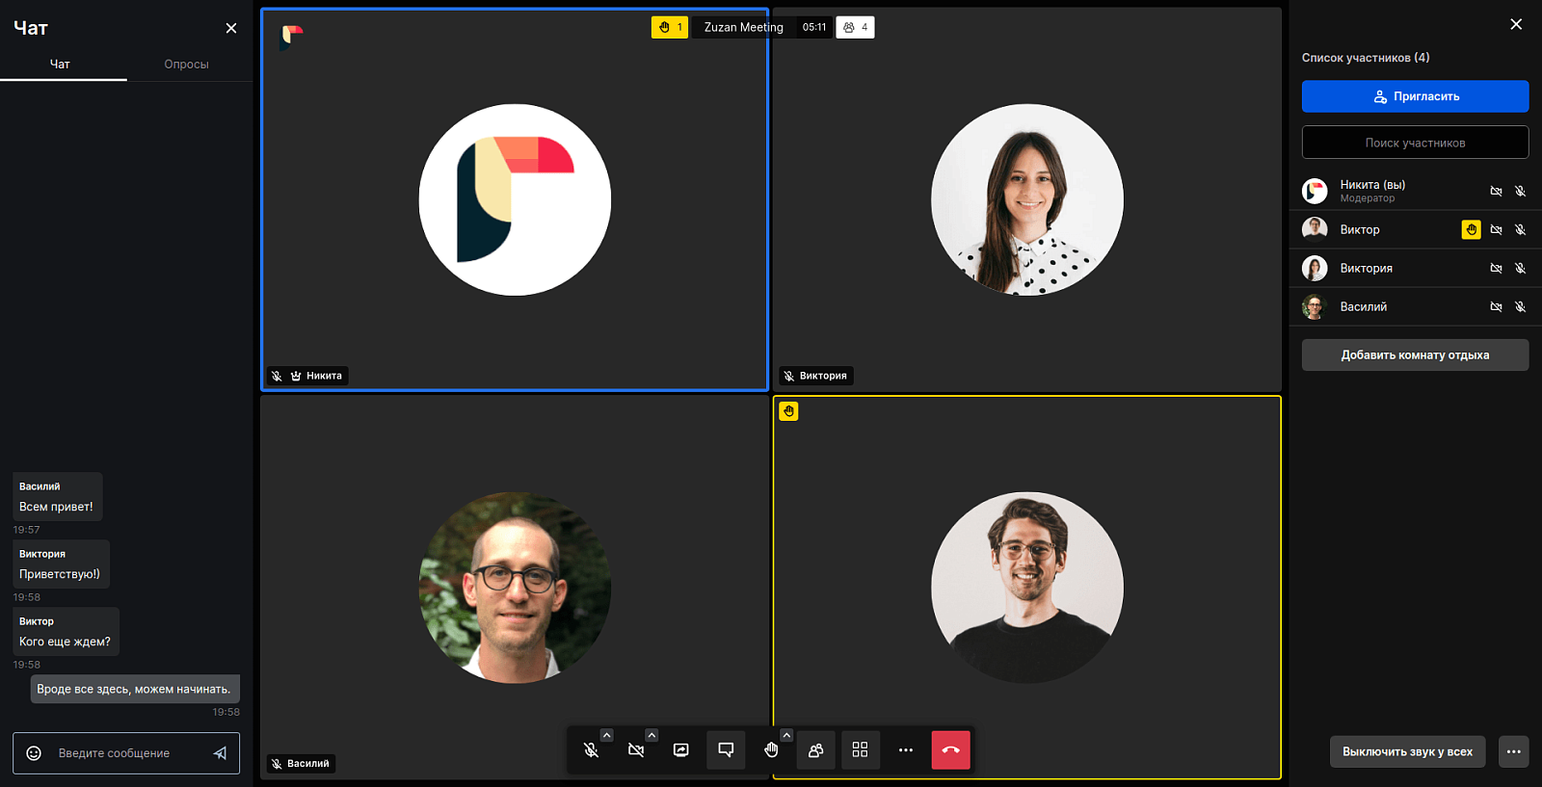
Task: Switch to tile view grid icon
Action: point(861,750)
